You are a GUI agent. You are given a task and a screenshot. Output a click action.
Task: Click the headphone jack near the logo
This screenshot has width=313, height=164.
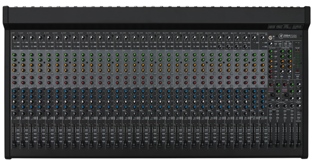pyautogui.click(x=270, y=37)
